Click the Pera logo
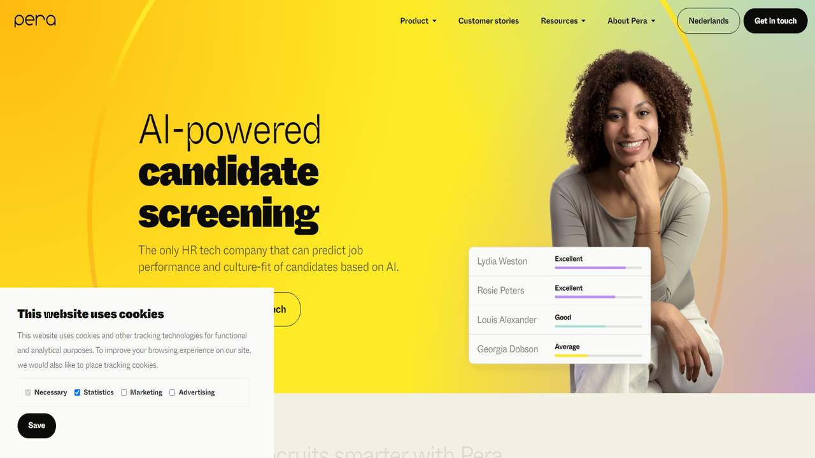The width and height of the screenshot is (815, 458). pyautogui.click(x=35, y=20)
